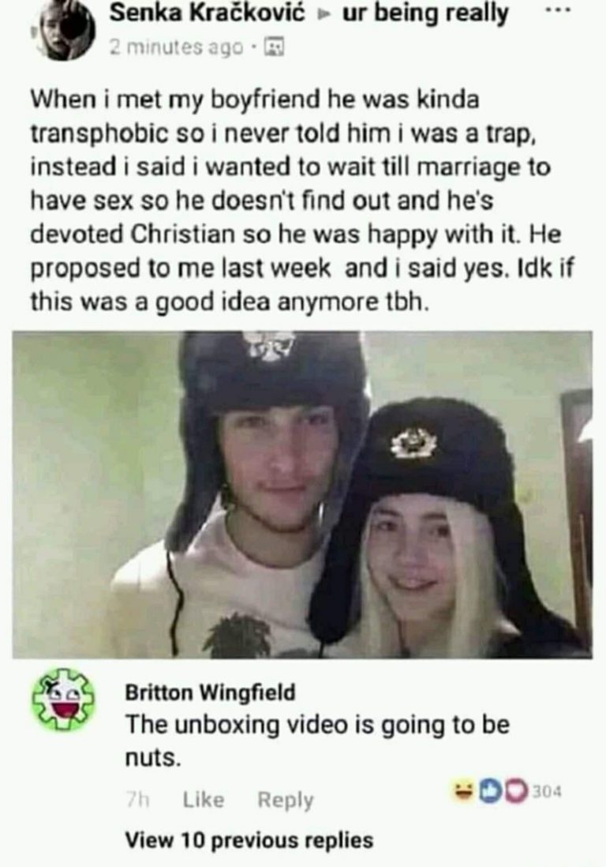Open the '2 minutes ago' timestamp
Screen dimensions: 606x867
[x=176, y=48]
